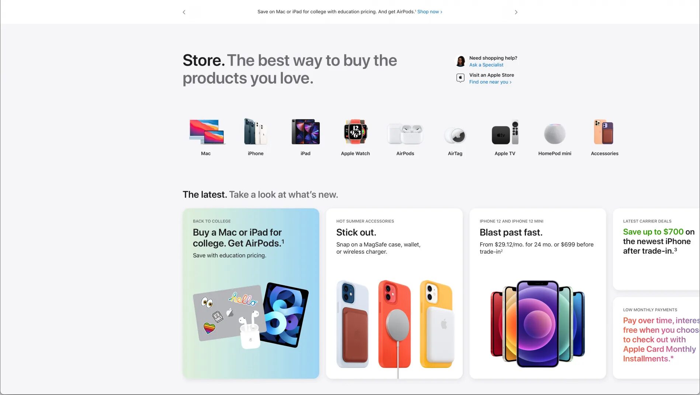Advance to the next banner message
Screen dimensions: 700x395
(x=516, y=12)
